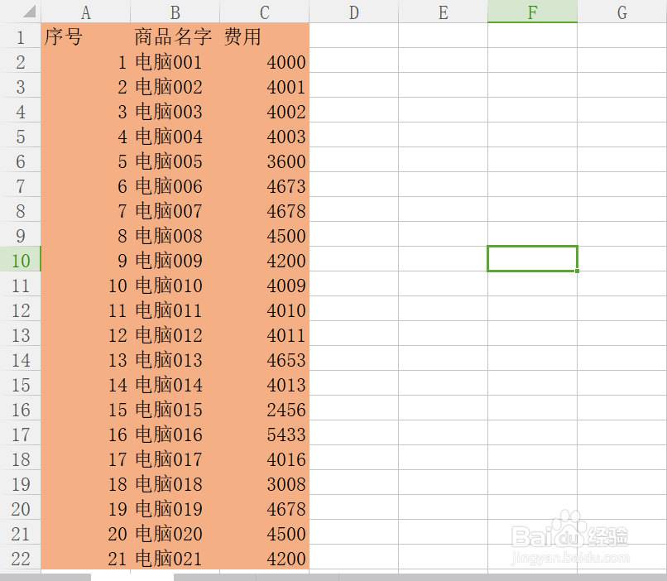Select the 商品名字 header cell
667x581 pixels.
click(x=175, y=37)
